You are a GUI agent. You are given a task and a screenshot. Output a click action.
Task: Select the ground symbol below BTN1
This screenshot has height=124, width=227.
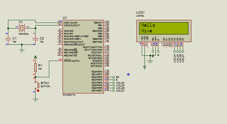click(x=35, y=100)
